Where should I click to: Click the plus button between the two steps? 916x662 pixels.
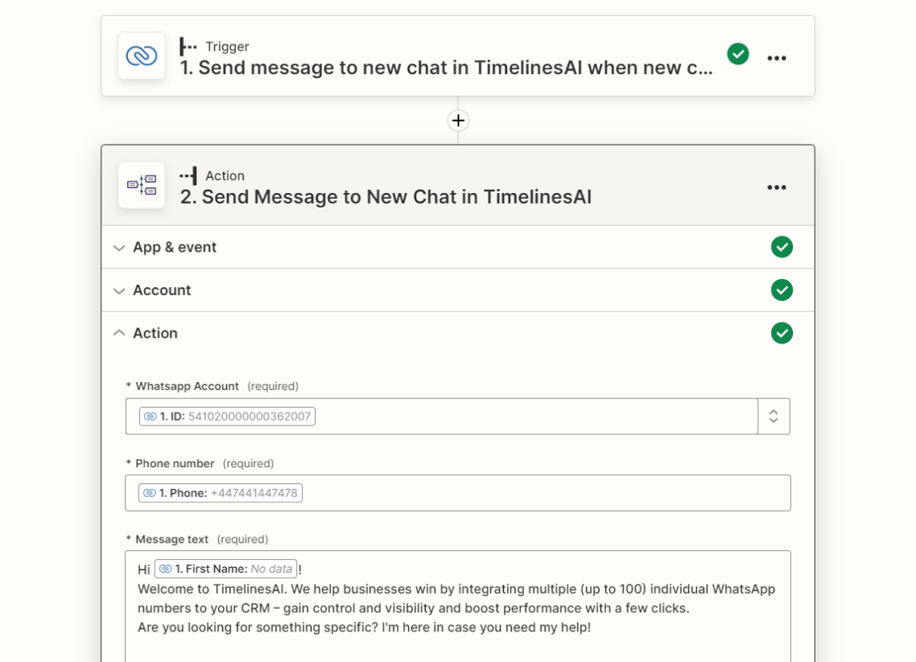[x=458, y=120]
